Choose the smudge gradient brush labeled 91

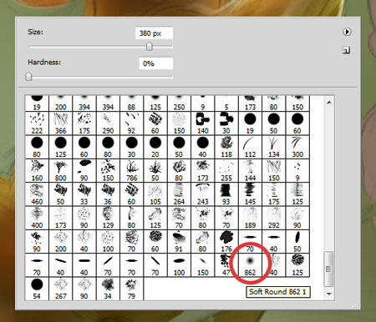click(179, 242)
